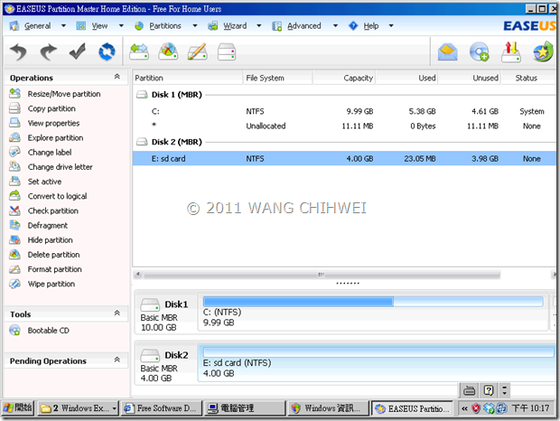Open the General menu
The width and height of the screenshot is (560, 421).
[38, 26]
